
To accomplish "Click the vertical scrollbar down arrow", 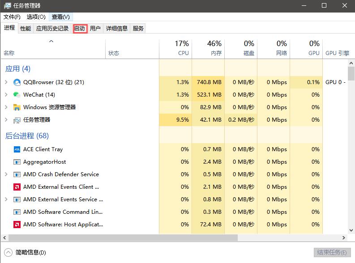I will coord(351,231).
